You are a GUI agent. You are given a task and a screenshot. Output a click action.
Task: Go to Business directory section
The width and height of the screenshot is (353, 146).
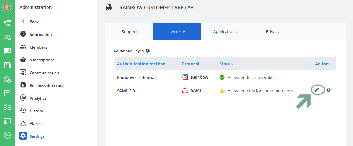[47, 85]
